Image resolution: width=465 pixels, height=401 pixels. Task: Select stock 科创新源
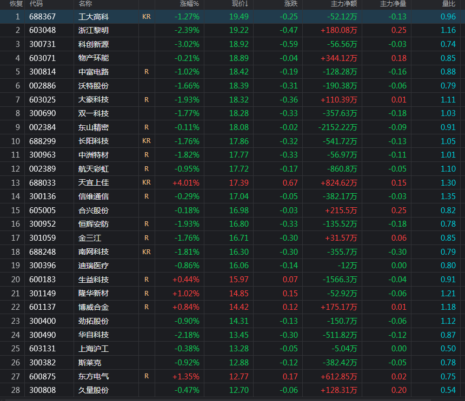pyautogui.click(x=94, y=44)
